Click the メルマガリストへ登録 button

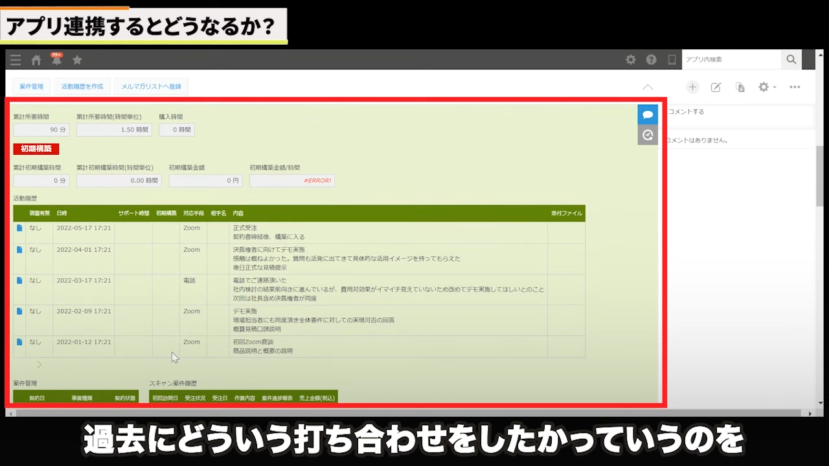pyautogui.click(x=151, y=87)
